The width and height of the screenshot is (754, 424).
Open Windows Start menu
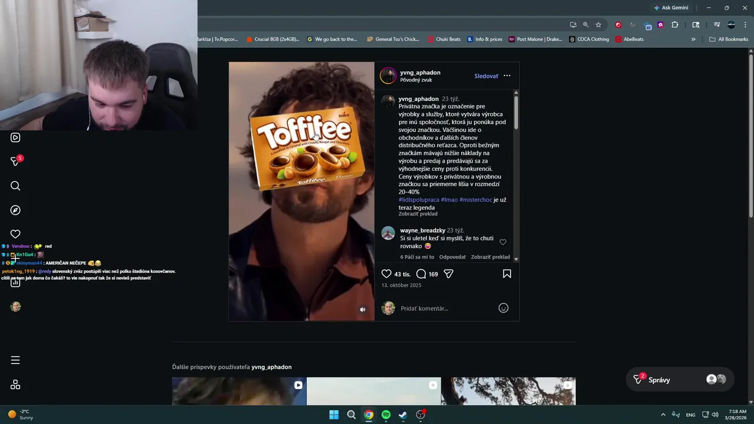click(334, 415)
